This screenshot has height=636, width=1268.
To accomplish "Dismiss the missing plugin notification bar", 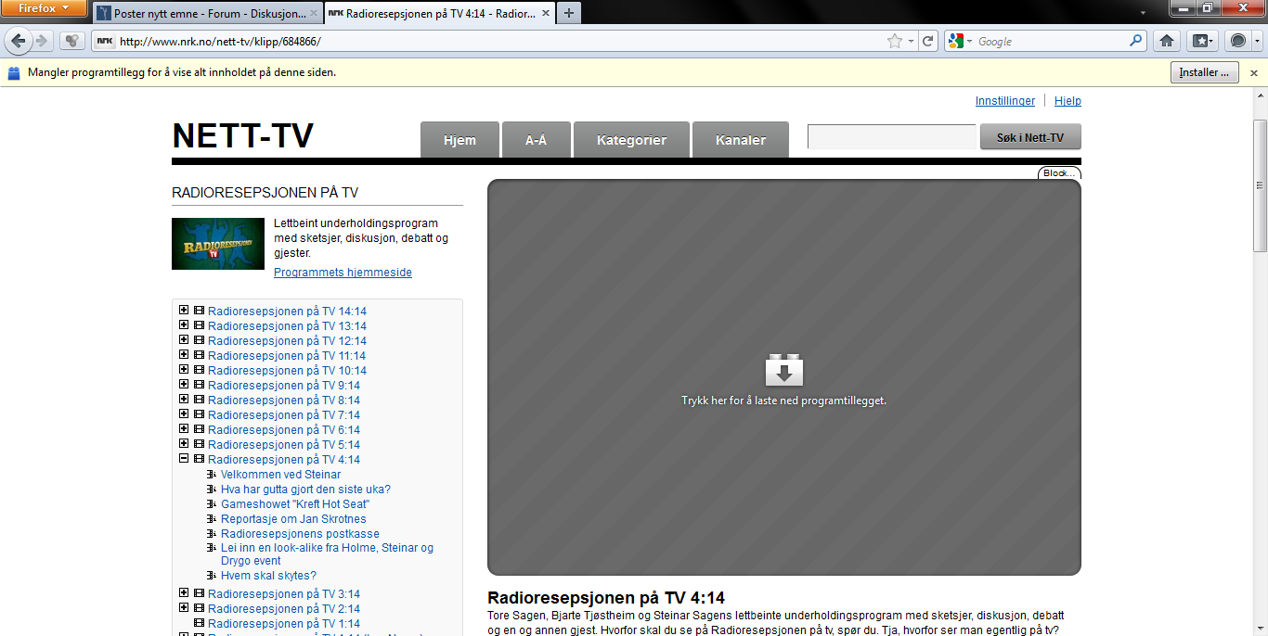I will pyautogui.click(x=1253, y=72).
